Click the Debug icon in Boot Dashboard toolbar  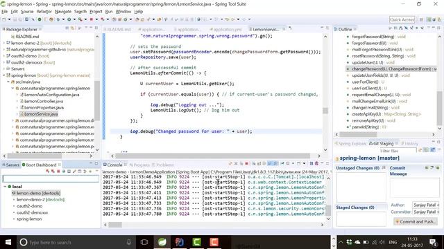[x=53, y=171]
